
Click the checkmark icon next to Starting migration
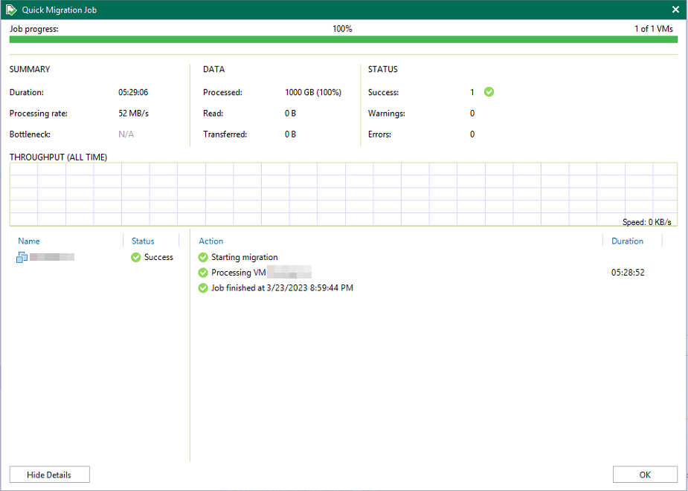pos(203,257)
